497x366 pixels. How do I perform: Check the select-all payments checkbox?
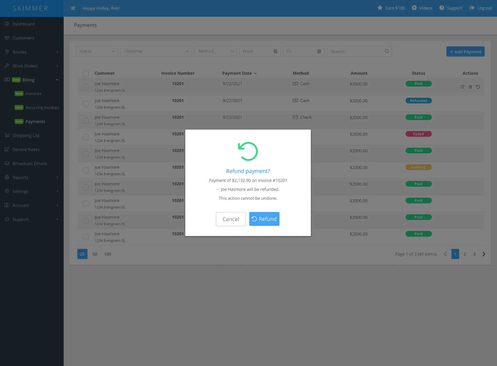click(x=86, y=73)
